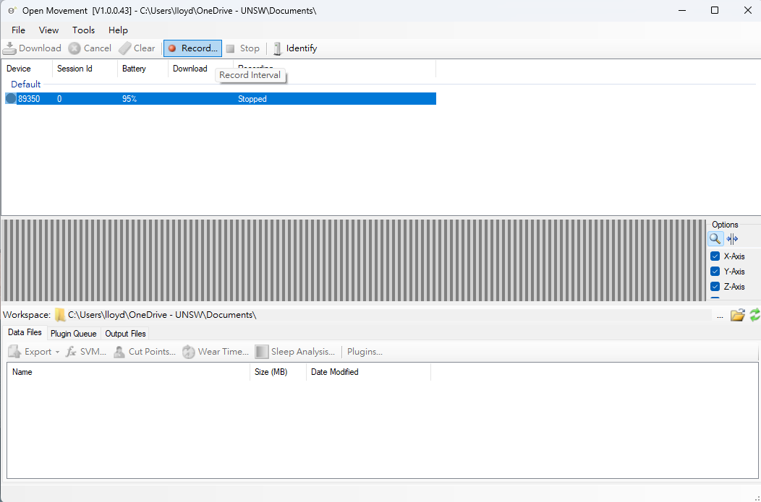This screenshot has height=502, width=761.
Task: Select the selection range tool in Options
Action: click(732, 238)
